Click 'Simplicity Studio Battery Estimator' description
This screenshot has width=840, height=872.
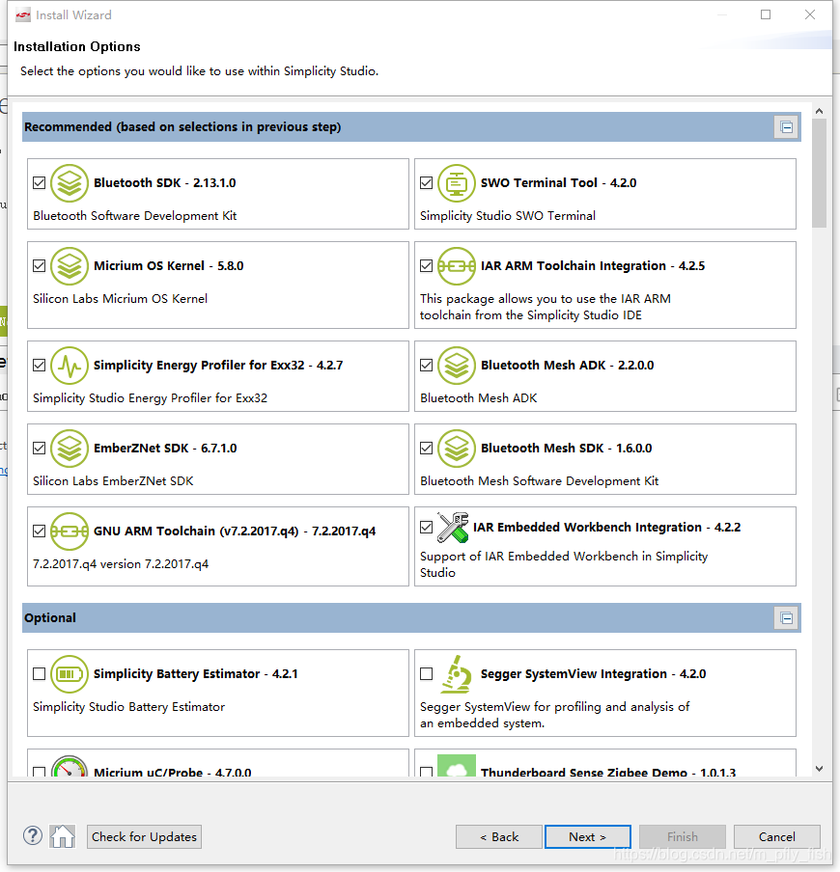point(129,707)
